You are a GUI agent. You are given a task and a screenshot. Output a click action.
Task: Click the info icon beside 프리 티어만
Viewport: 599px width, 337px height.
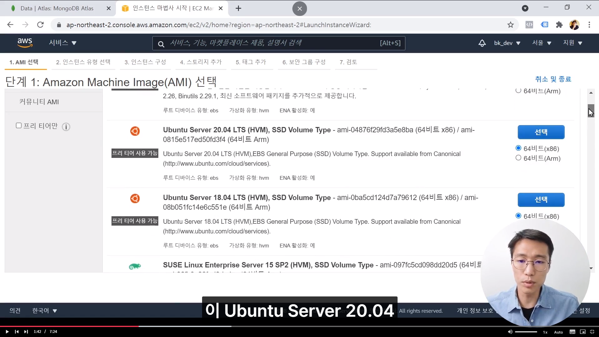[66, 127]
